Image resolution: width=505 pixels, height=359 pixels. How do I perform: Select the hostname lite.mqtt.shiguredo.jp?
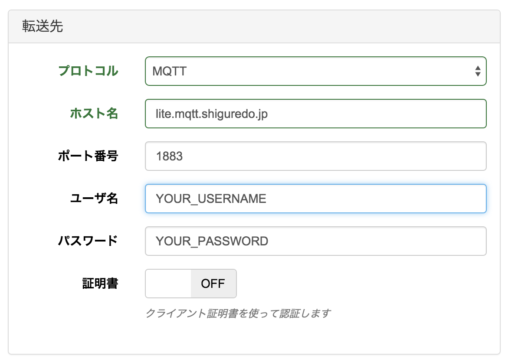click(x=315, y=113)
